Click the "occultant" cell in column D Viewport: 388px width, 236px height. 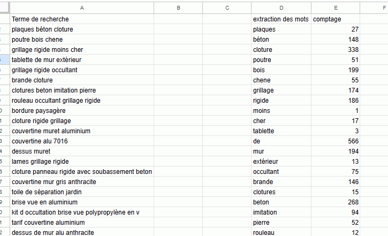[281, 172]
